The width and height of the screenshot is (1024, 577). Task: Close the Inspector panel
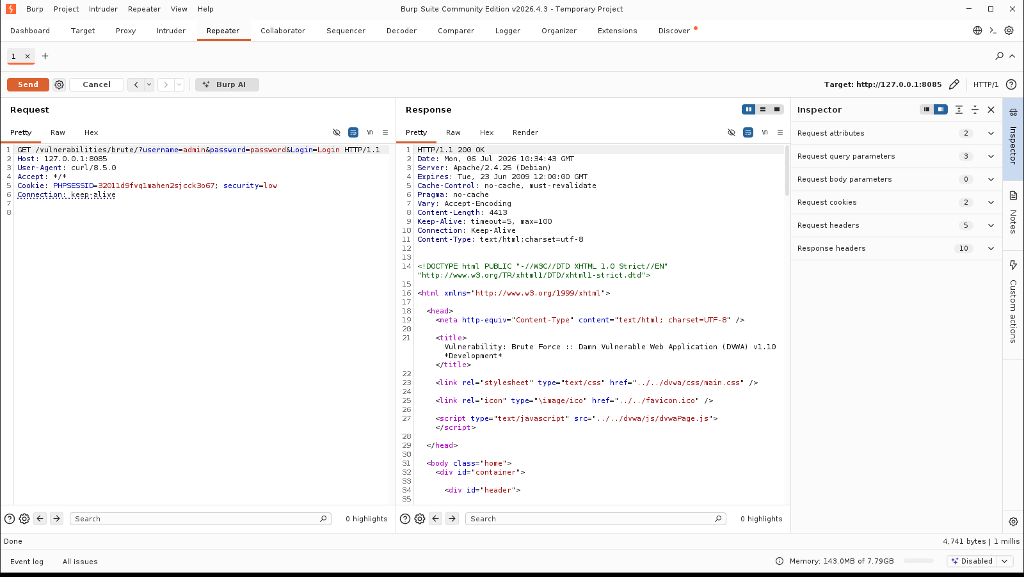click(991, 109)
